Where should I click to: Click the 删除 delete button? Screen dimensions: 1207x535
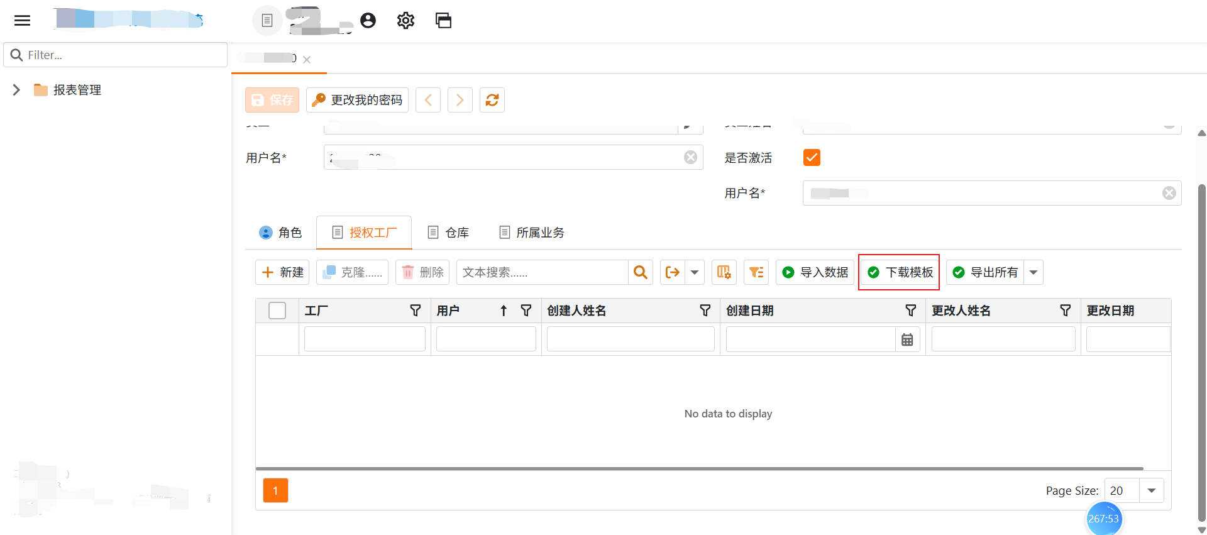pos(422,272)
